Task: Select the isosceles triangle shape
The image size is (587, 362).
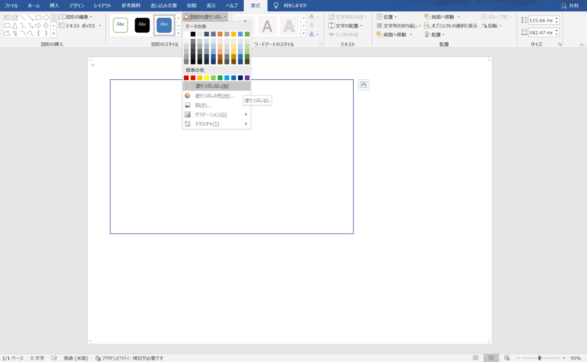Action: point(15,25)
